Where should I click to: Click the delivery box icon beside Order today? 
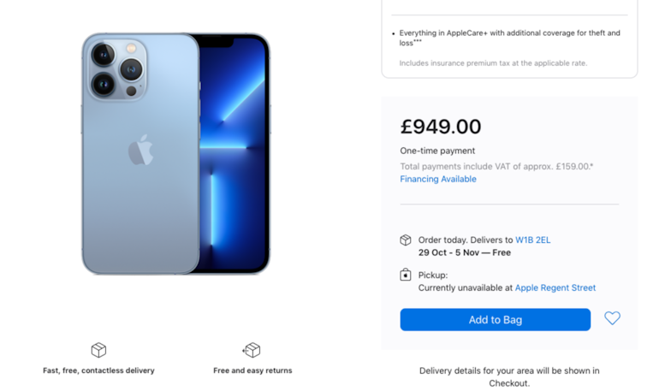coord(406,240)
